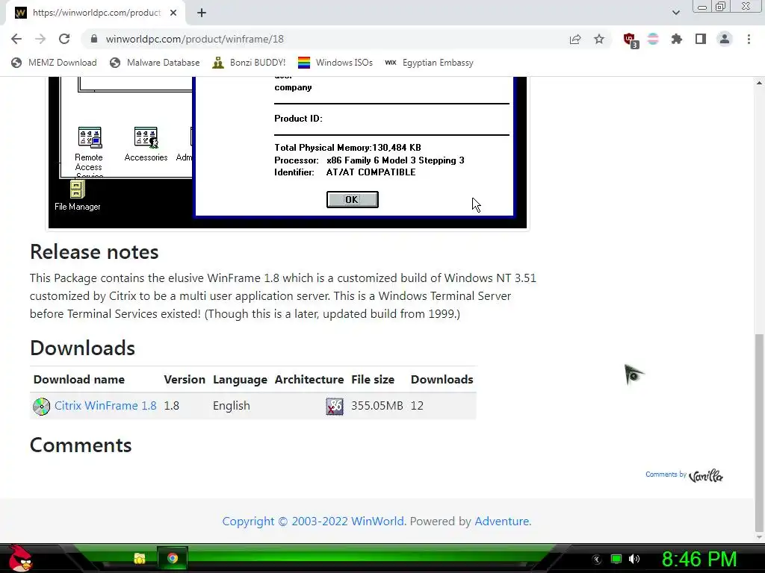The image size is (765, 573).
Task: Click the Download name column header
Action: click(79, 380)
